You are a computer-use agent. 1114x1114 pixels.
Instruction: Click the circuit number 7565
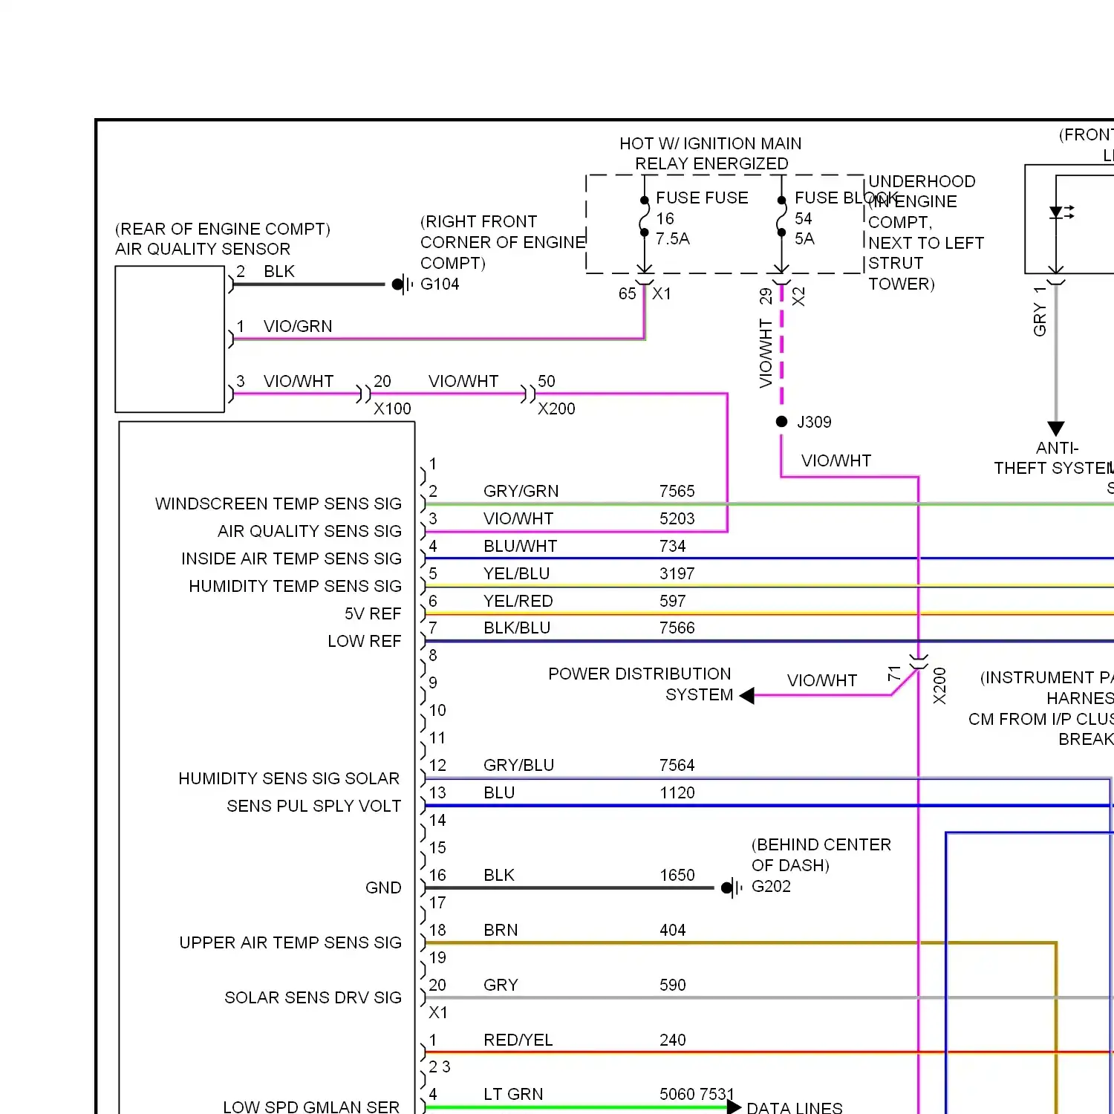tap(677, 491)
